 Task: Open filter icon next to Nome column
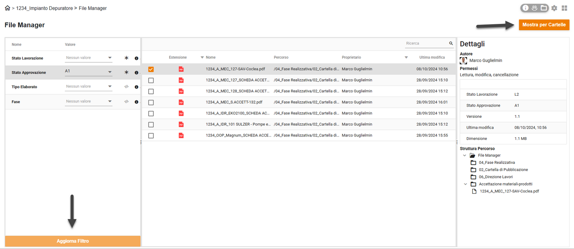(202, 58)
